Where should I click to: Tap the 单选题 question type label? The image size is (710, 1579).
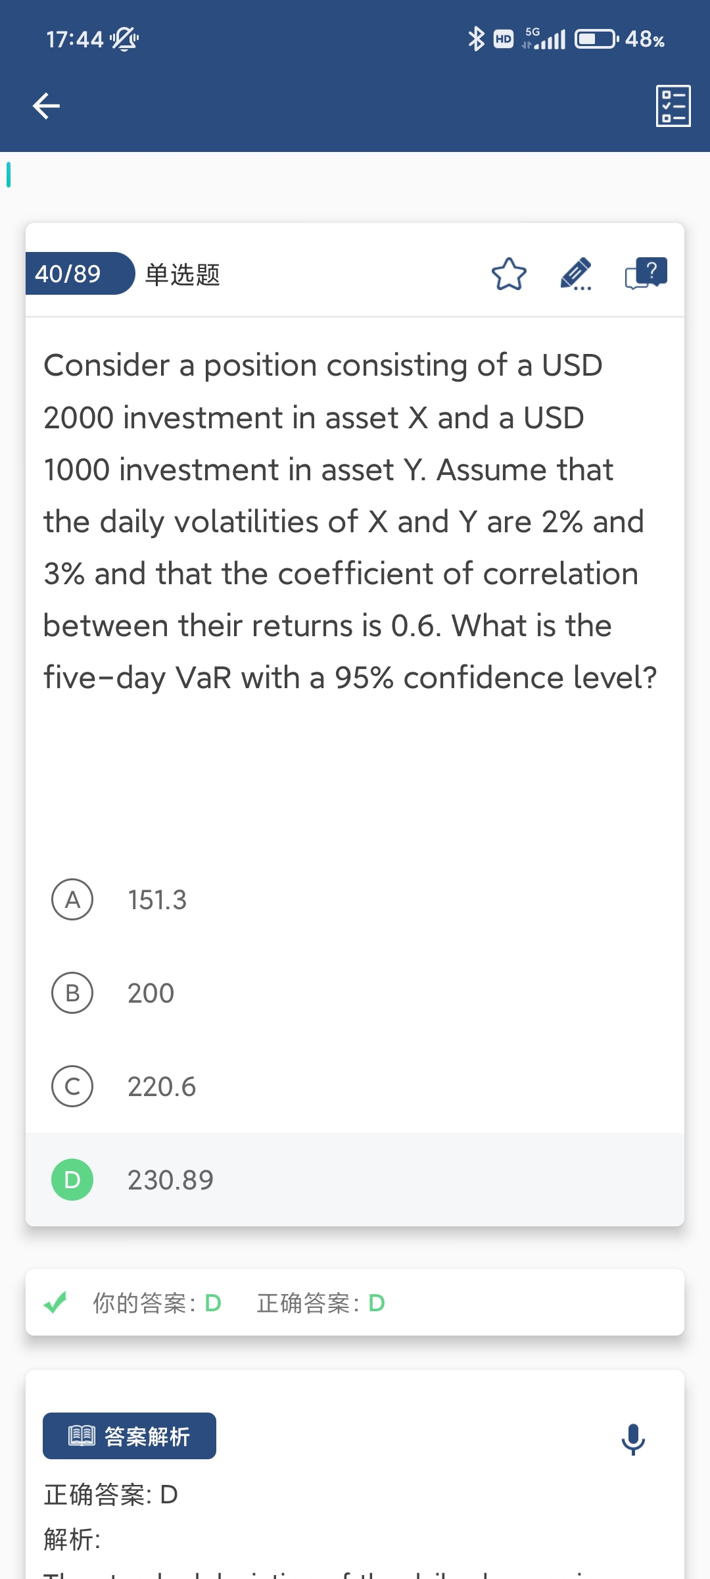pyautogui.click(x=182, y=274)
